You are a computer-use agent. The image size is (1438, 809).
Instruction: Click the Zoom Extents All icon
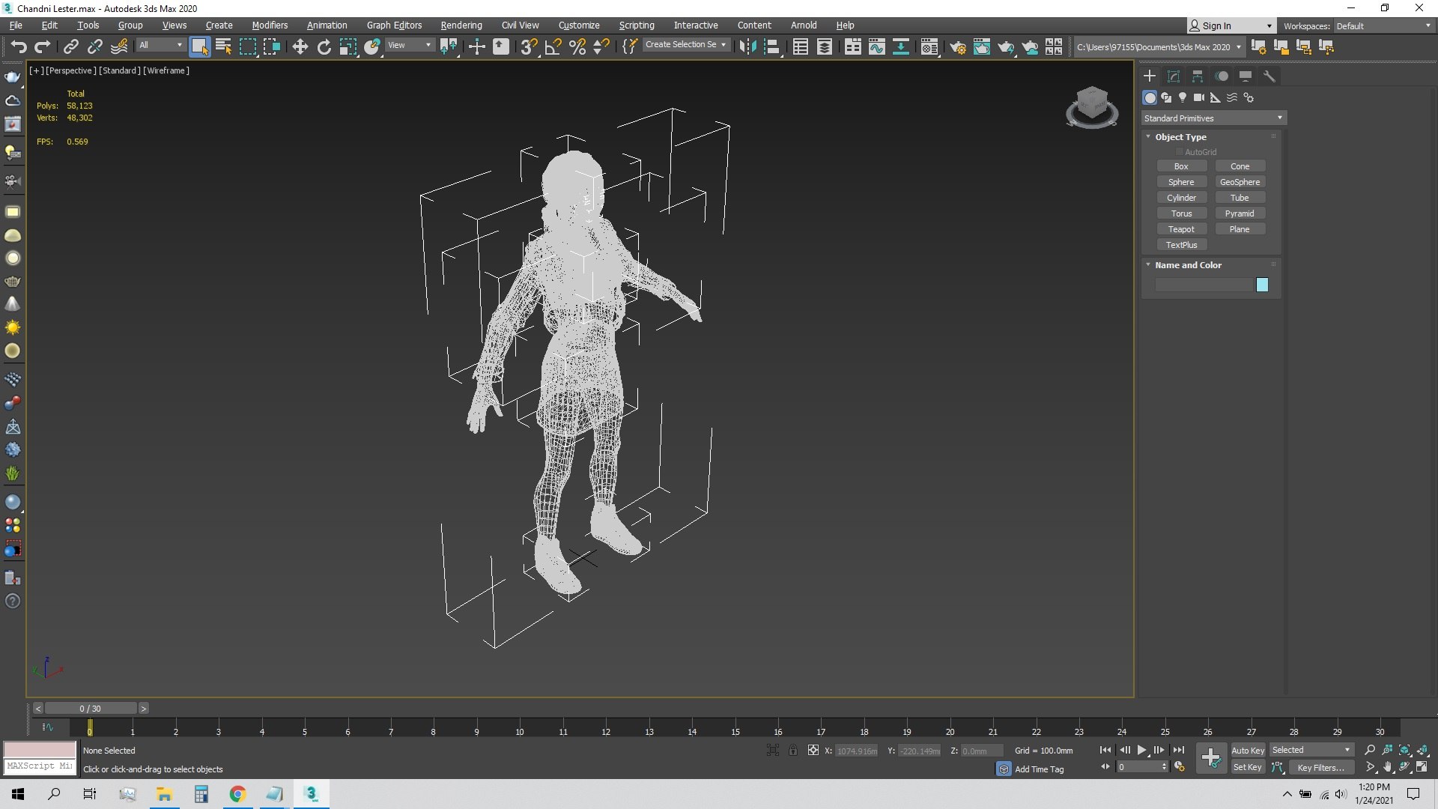[x=1422, y=750]
